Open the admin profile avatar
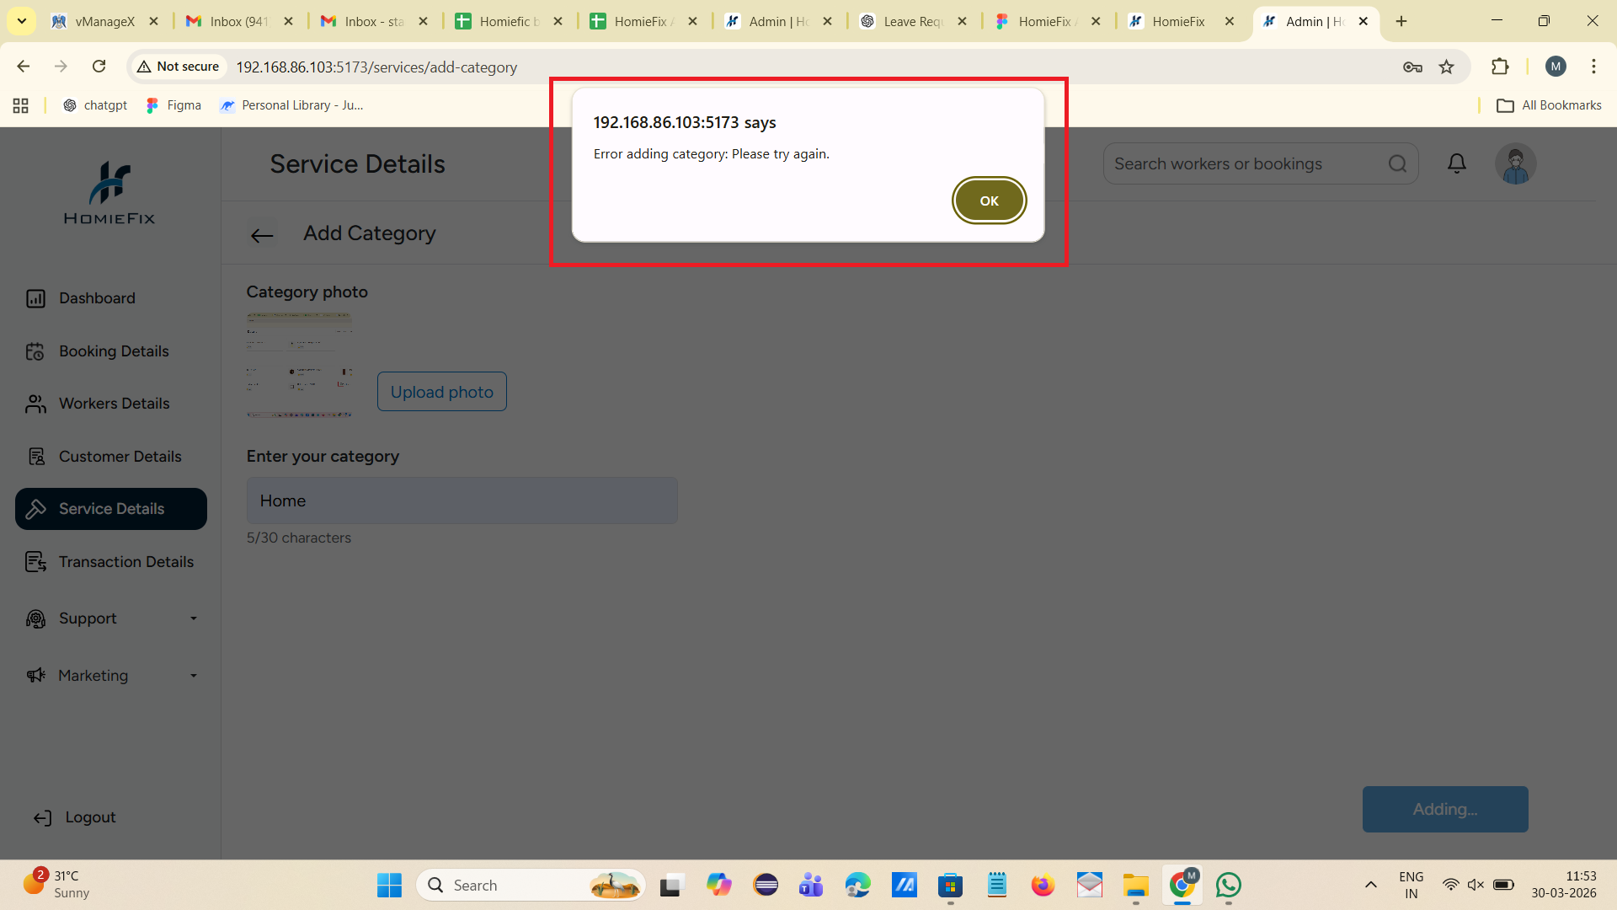1617x910 pixels. (1515, 163)
